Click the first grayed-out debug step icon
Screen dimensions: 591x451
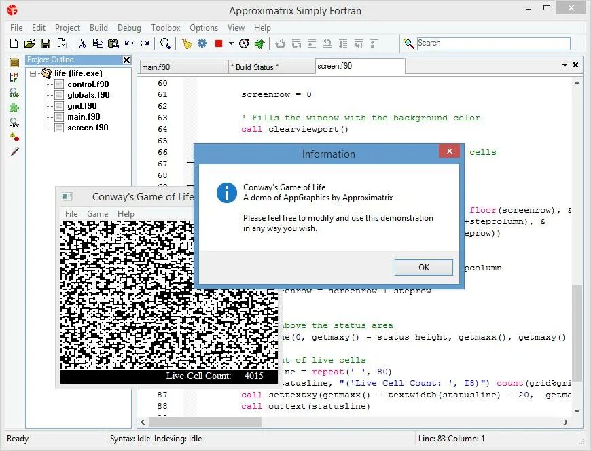[x=280, y=43]
